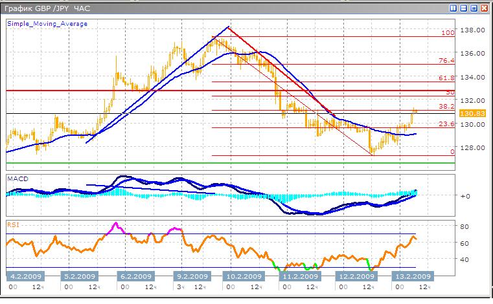493x304 pixels.
Task: Select the Fibonacci 76.4 level label
Action: pos(446,60)
